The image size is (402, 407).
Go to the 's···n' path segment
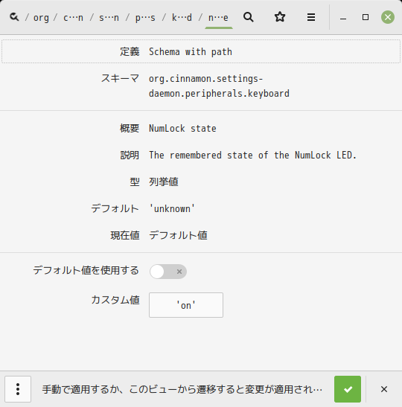[109, 18]
